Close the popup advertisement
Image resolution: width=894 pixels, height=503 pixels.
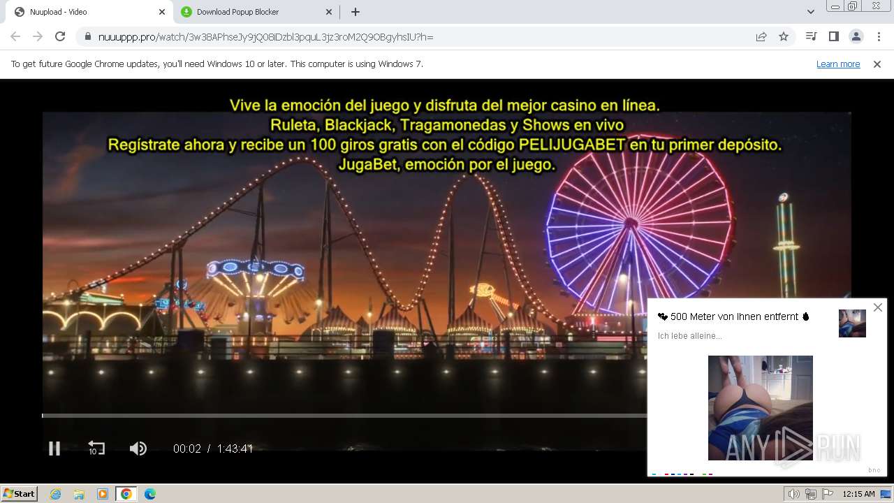pyautogui.click(x=878, y=307)
